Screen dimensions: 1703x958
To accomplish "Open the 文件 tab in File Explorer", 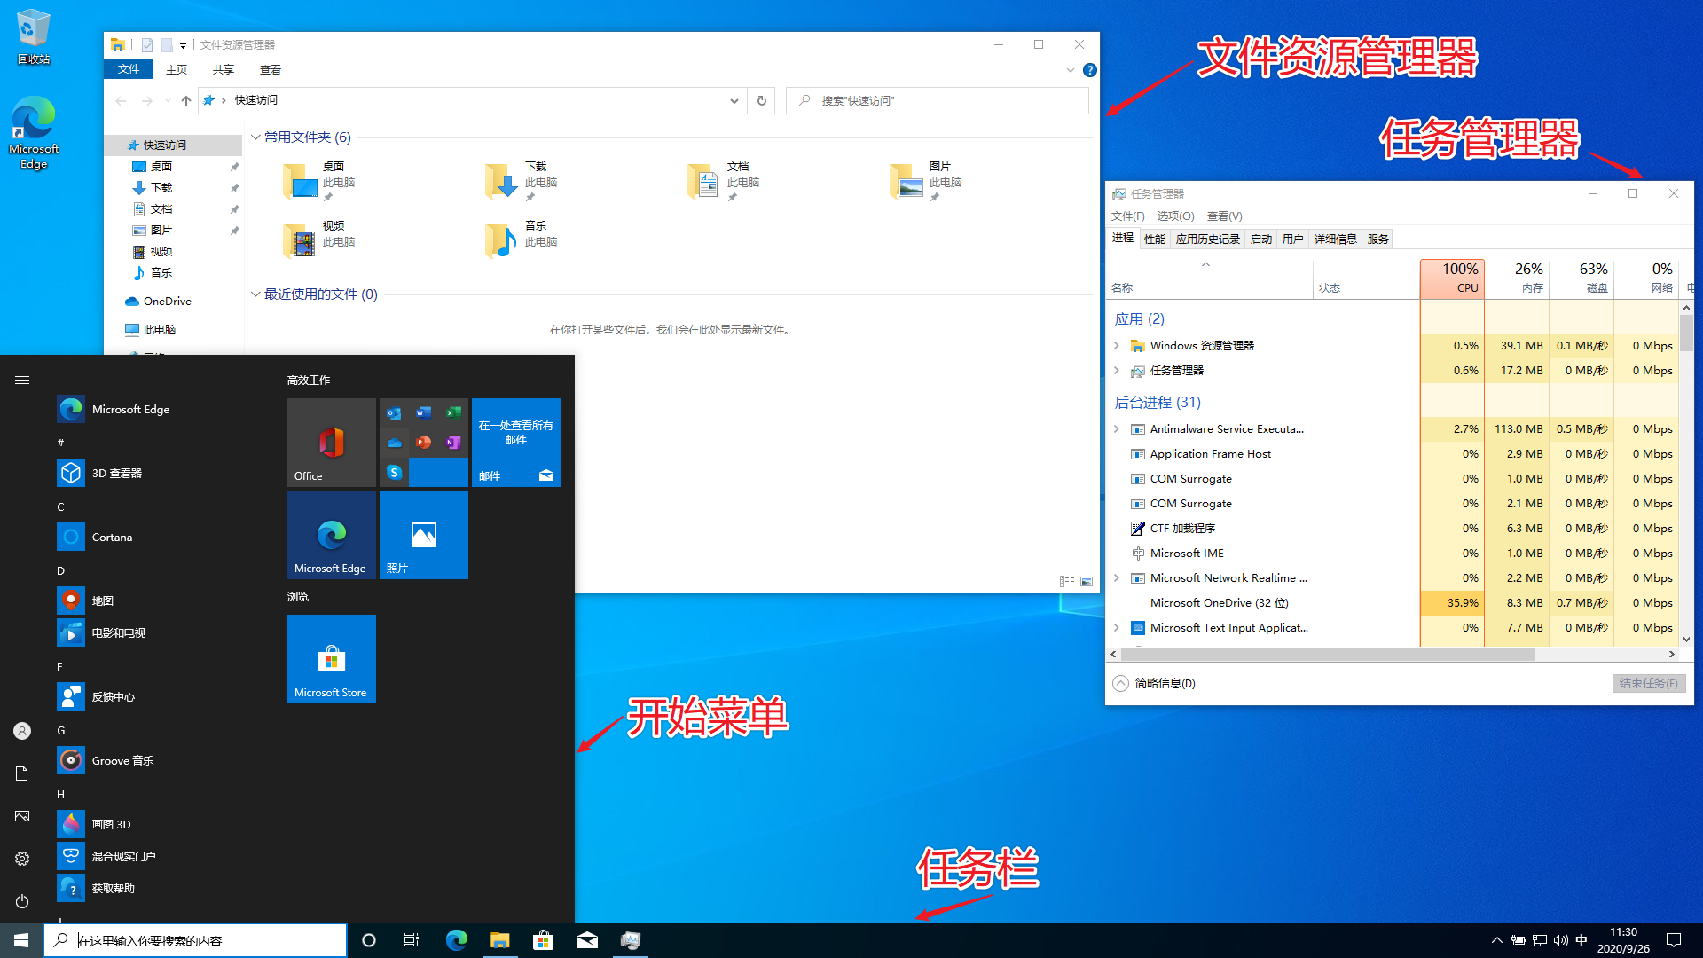I will tap(129, 69).
